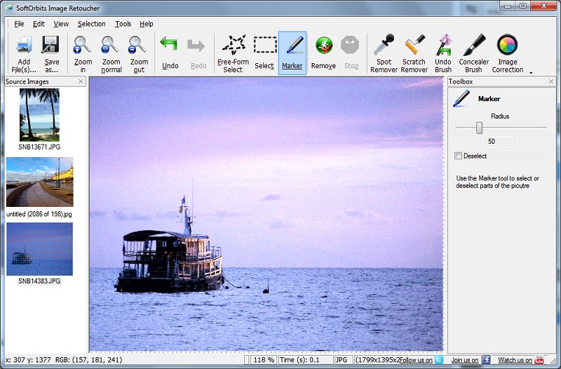The width and height of the screenshot is (561, 369).
Task: Click the green Remove button icon
Action: [x=324, y=46]
